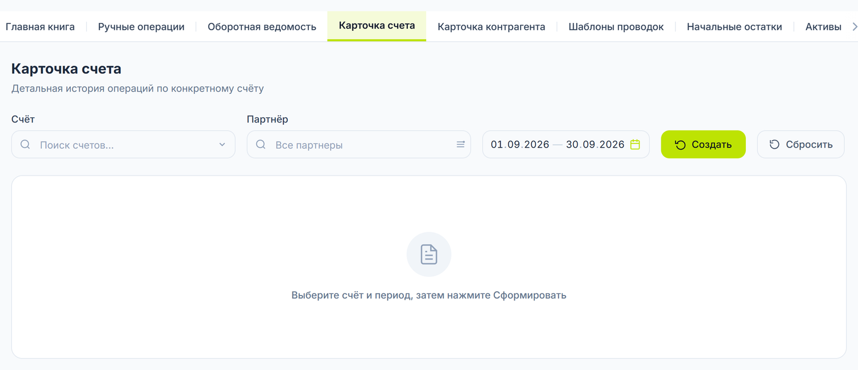Click the start date 01.09.2026
The width and height of the screenshot is (858, 370).
point(520,145)
